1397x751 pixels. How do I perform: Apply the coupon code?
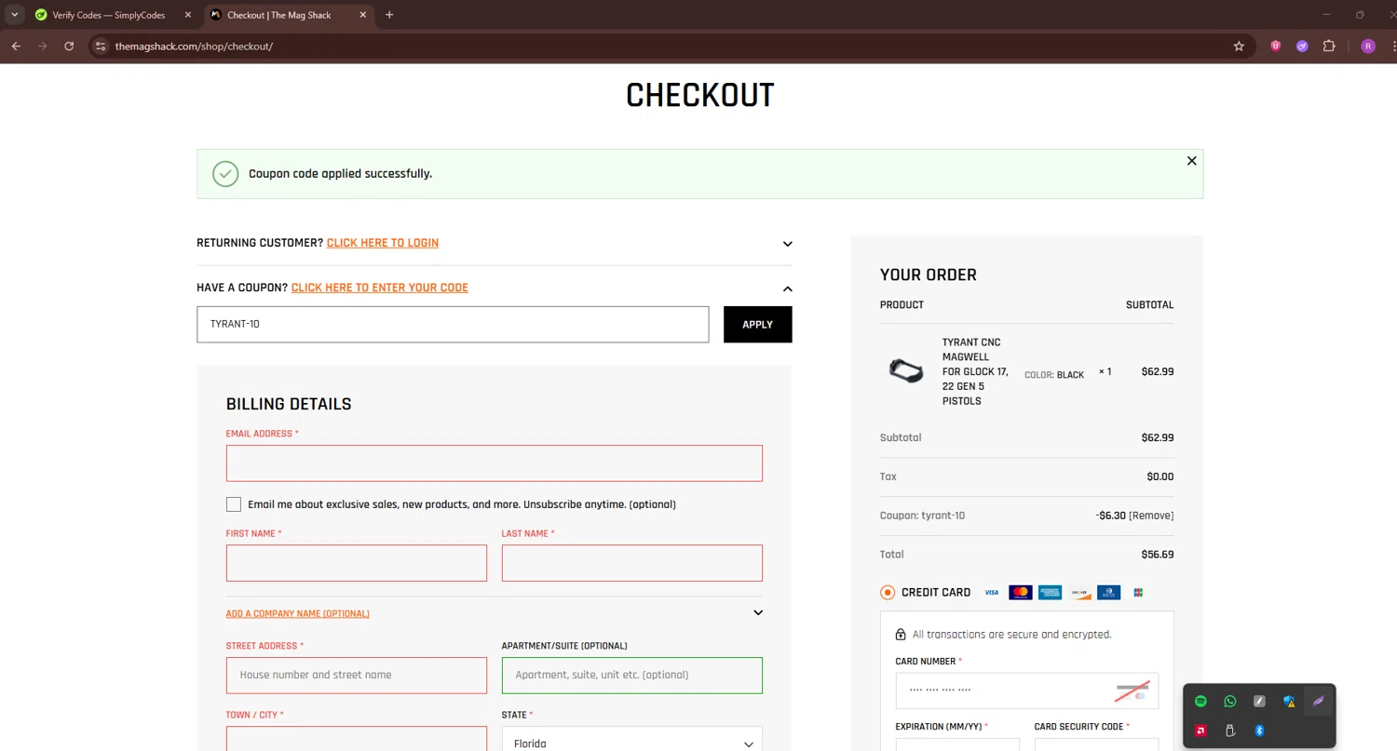tap(757, 325)
